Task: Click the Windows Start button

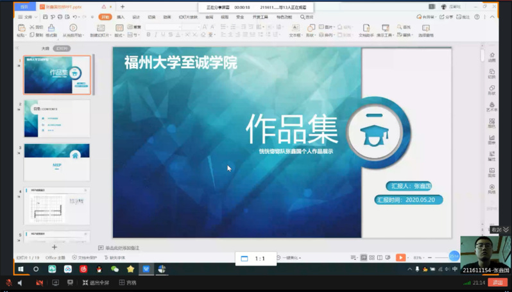Action: coord(21,269)
